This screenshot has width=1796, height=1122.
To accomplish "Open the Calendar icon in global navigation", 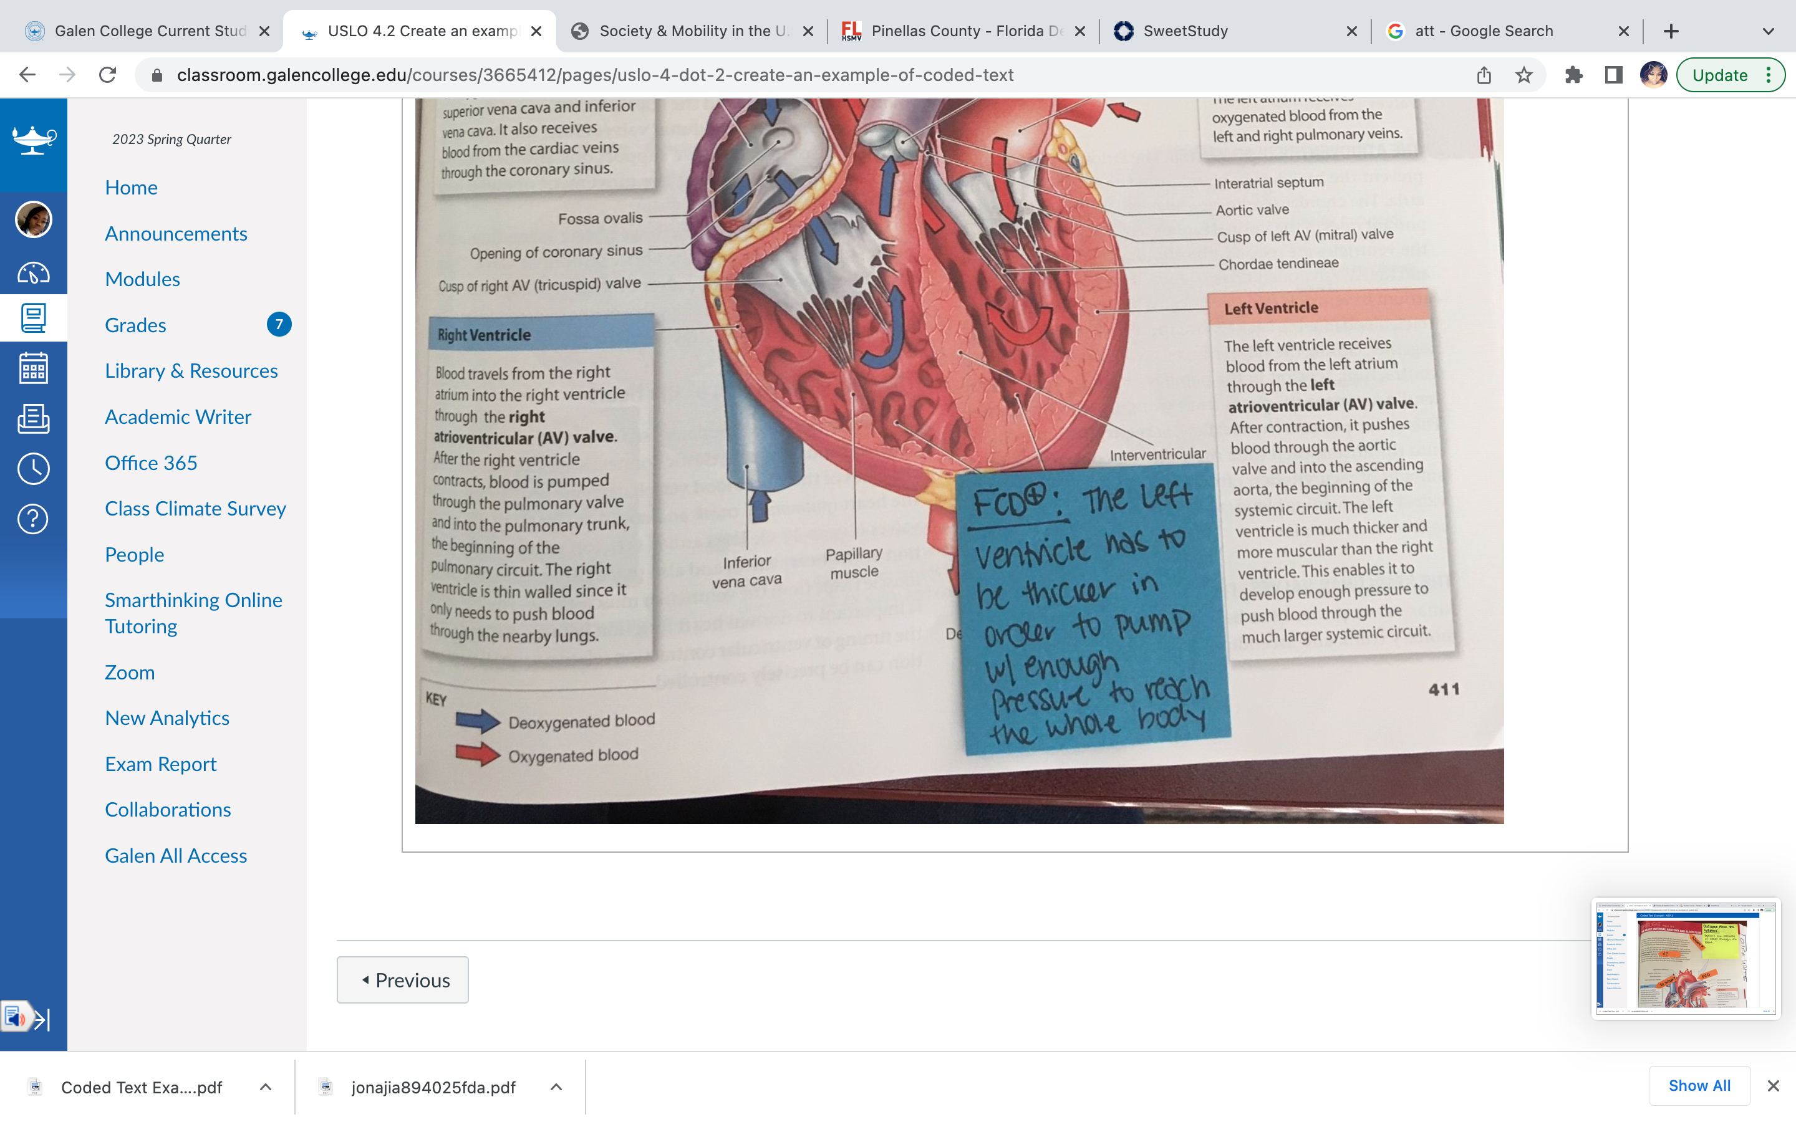I will (34, 368).
